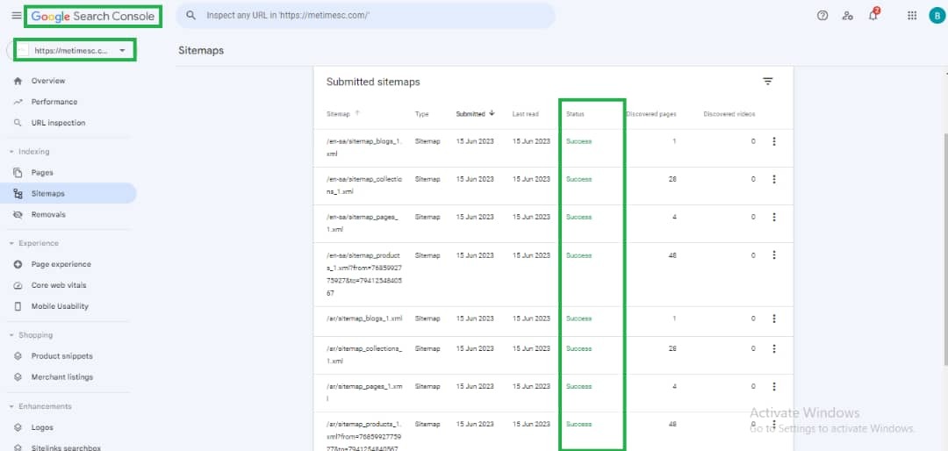
Task: Select Core web vitals report
Action: (x=60, y=285)
